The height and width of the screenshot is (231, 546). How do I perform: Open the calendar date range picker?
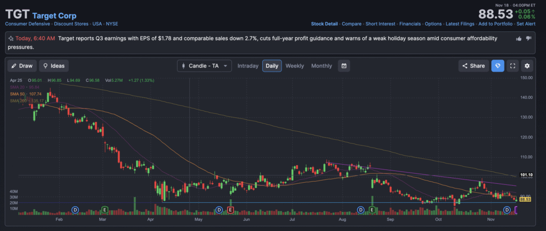point(344,66)
